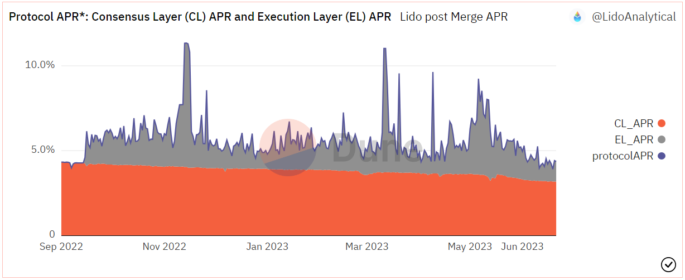Click the Dune watermark circle logo

288,148
